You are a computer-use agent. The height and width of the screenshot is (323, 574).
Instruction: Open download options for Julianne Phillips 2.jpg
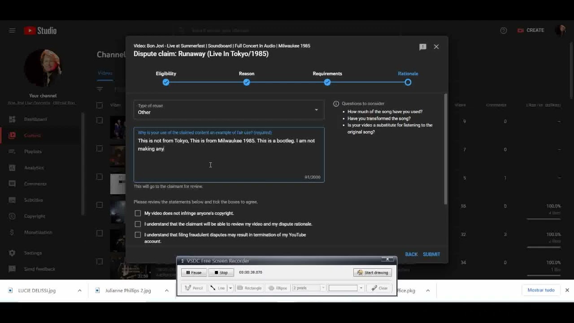click(x=166, y=290)
